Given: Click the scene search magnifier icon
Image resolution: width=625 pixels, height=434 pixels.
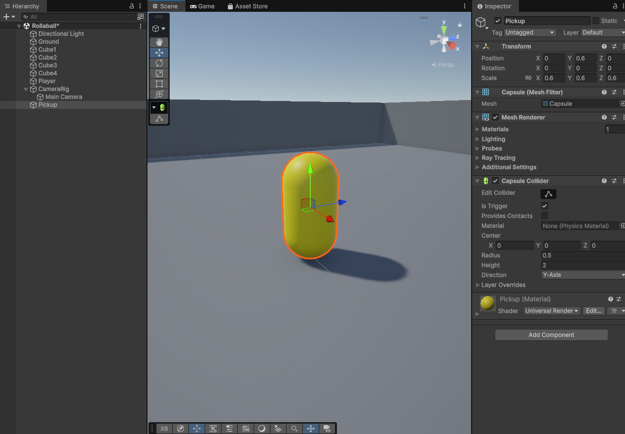Looking at the screenshot, I should click(x=294, y=429).
